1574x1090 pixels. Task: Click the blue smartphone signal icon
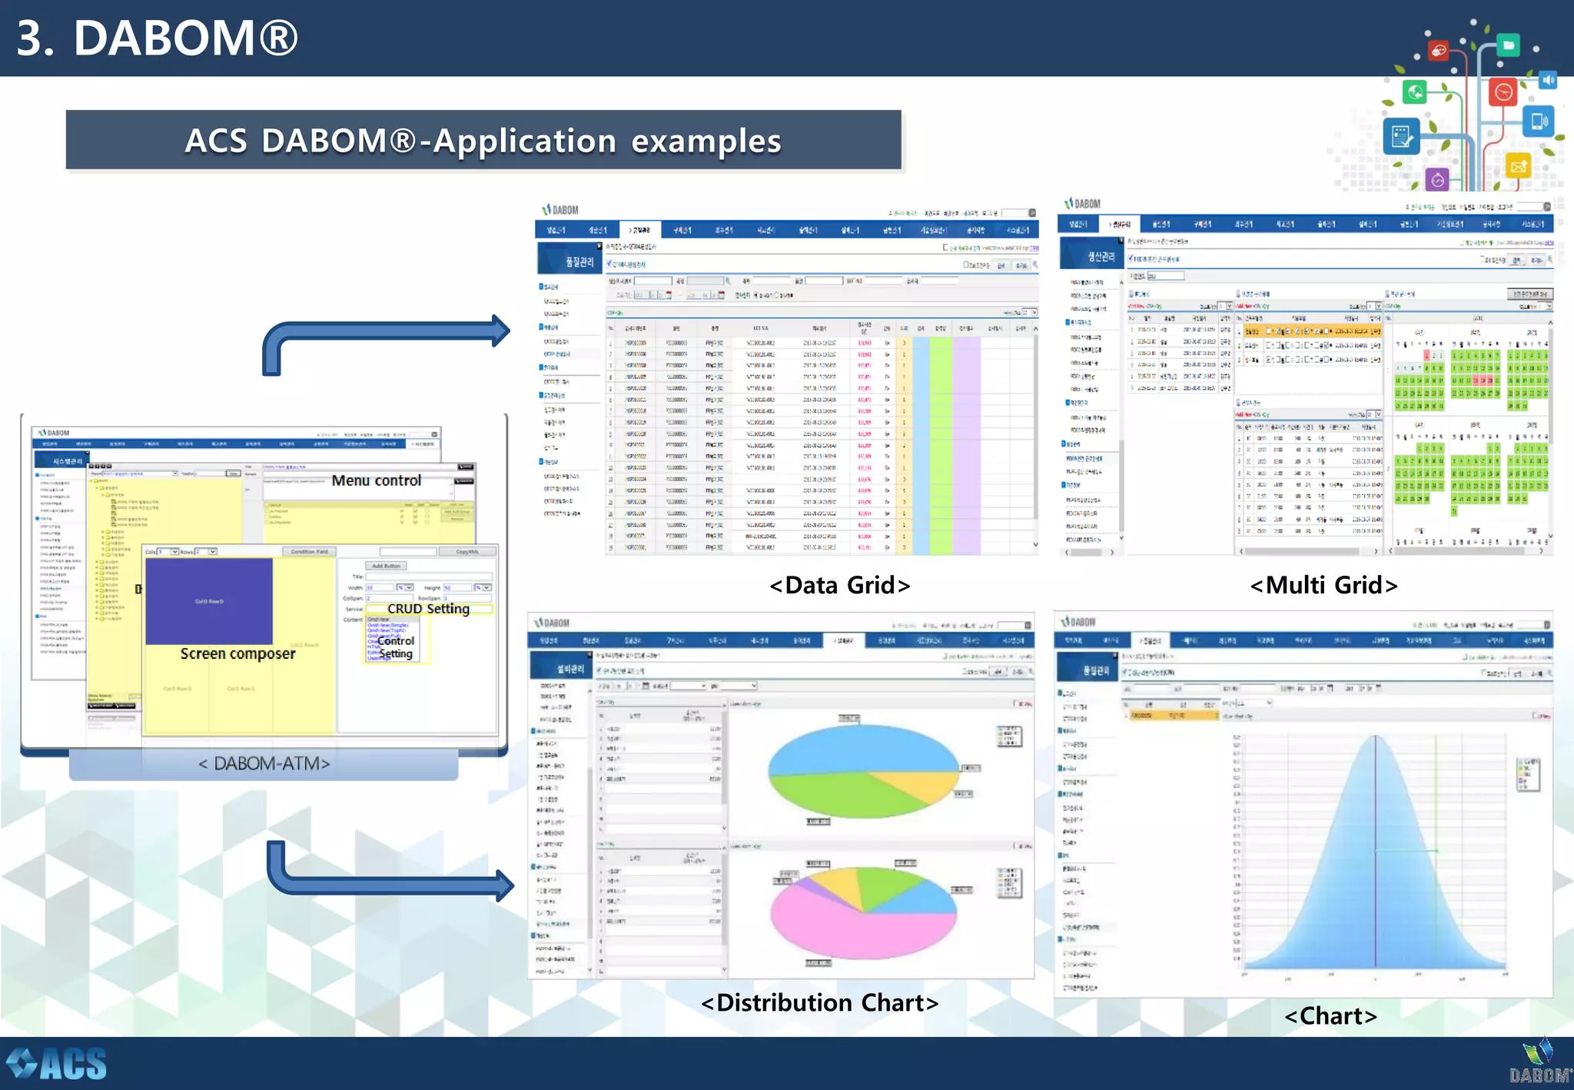[x=1539, y=121]
